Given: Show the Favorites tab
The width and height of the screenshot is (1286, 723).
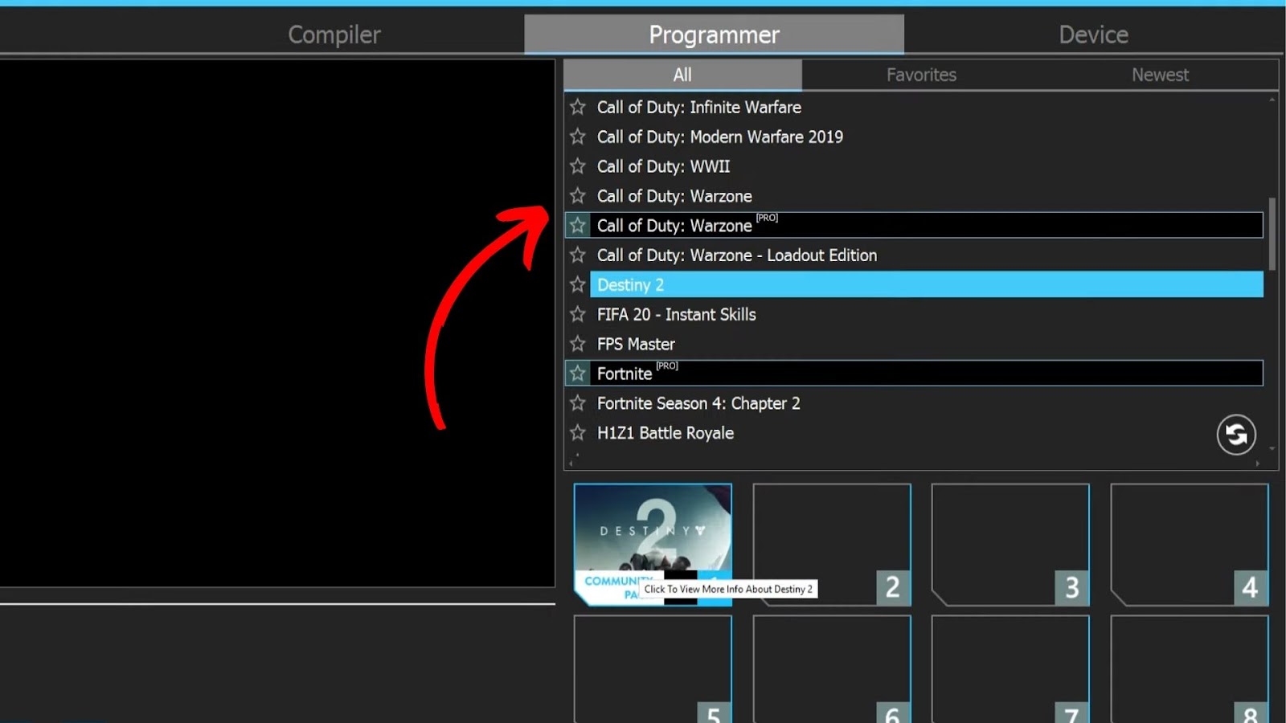Looking at the screenshot, I should click(921, 75).
